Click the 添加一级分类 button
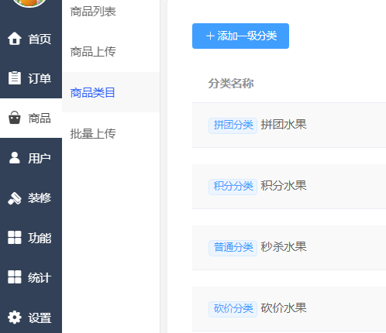 coord(240,36)
